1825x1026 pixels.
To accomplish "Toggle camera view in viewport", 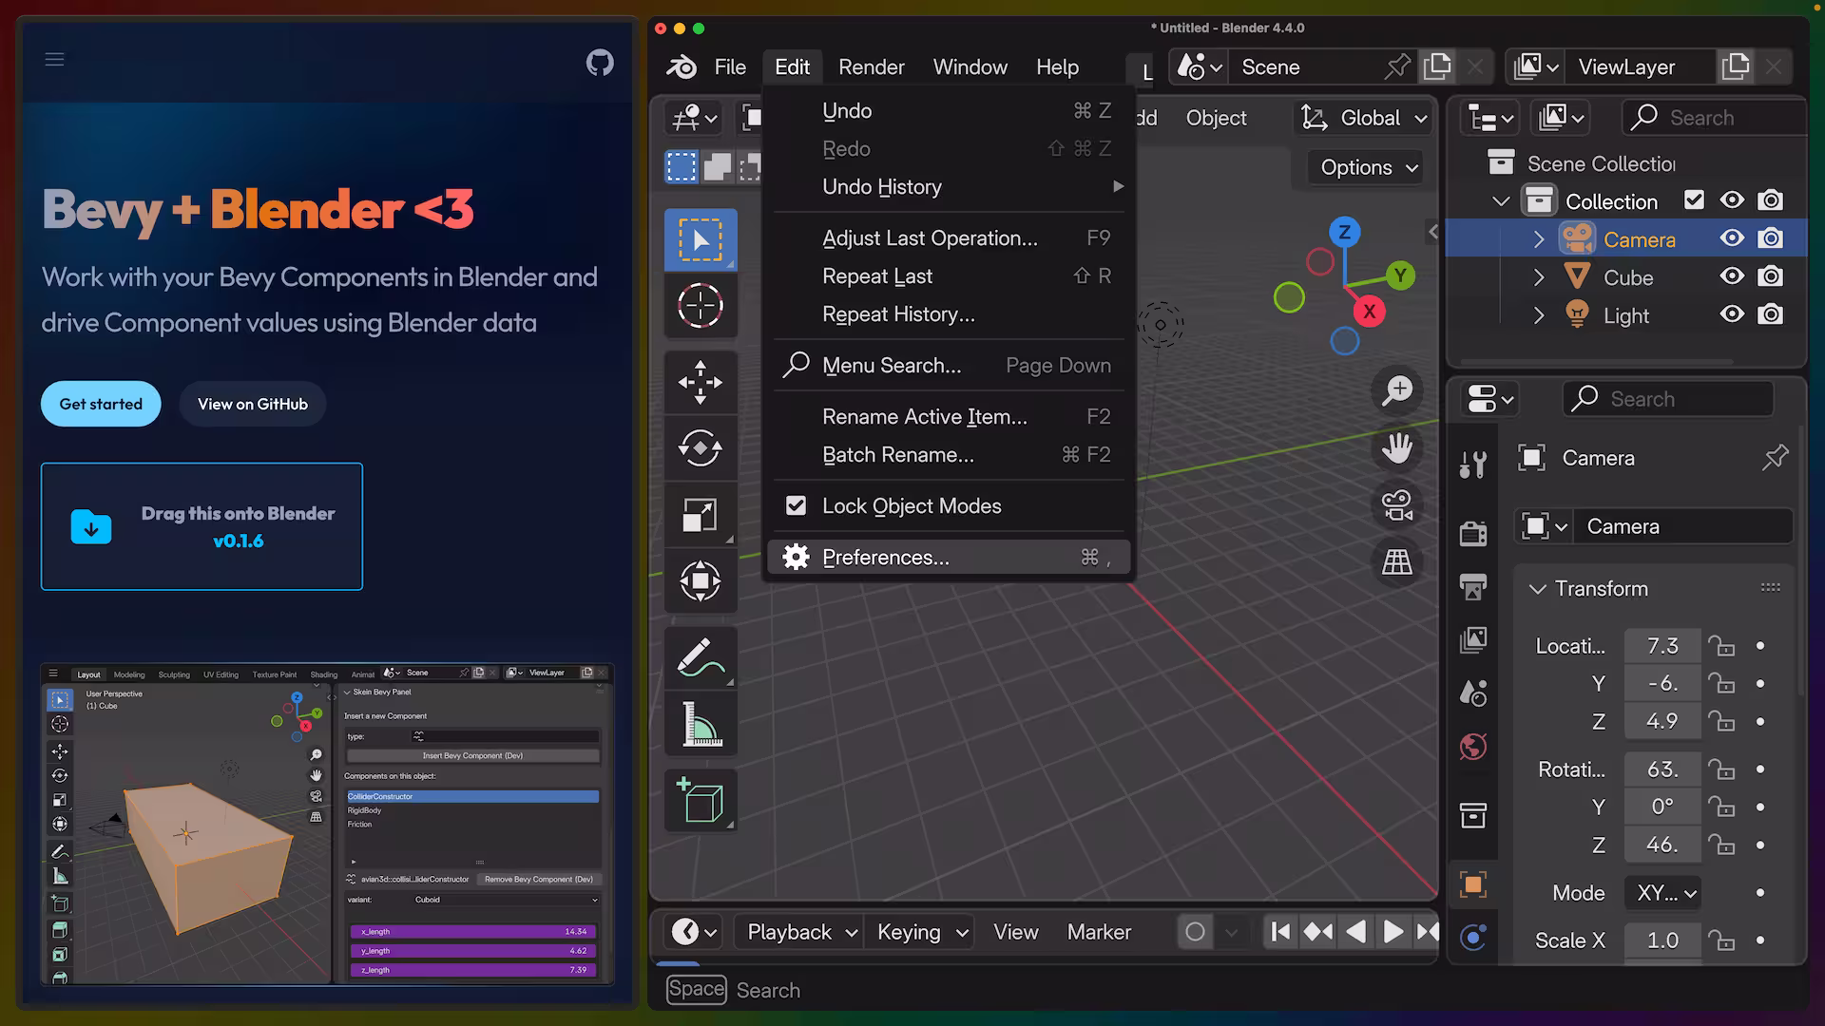I will tap(1397, 504).
